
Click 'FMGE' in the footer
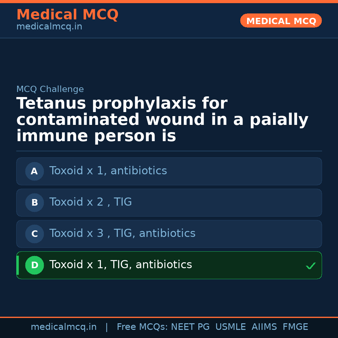coord(295,327)
